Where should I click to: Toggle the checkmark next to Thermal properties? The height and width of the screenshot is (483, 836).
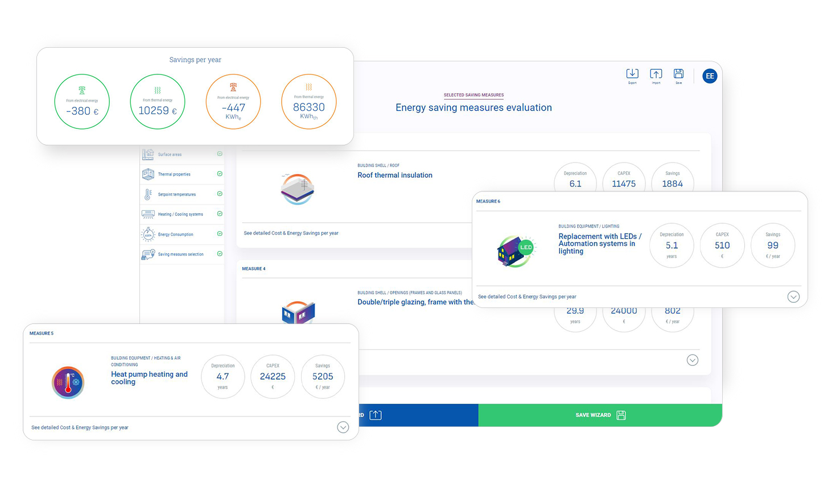pyautogui.click(x=220, y=174)
